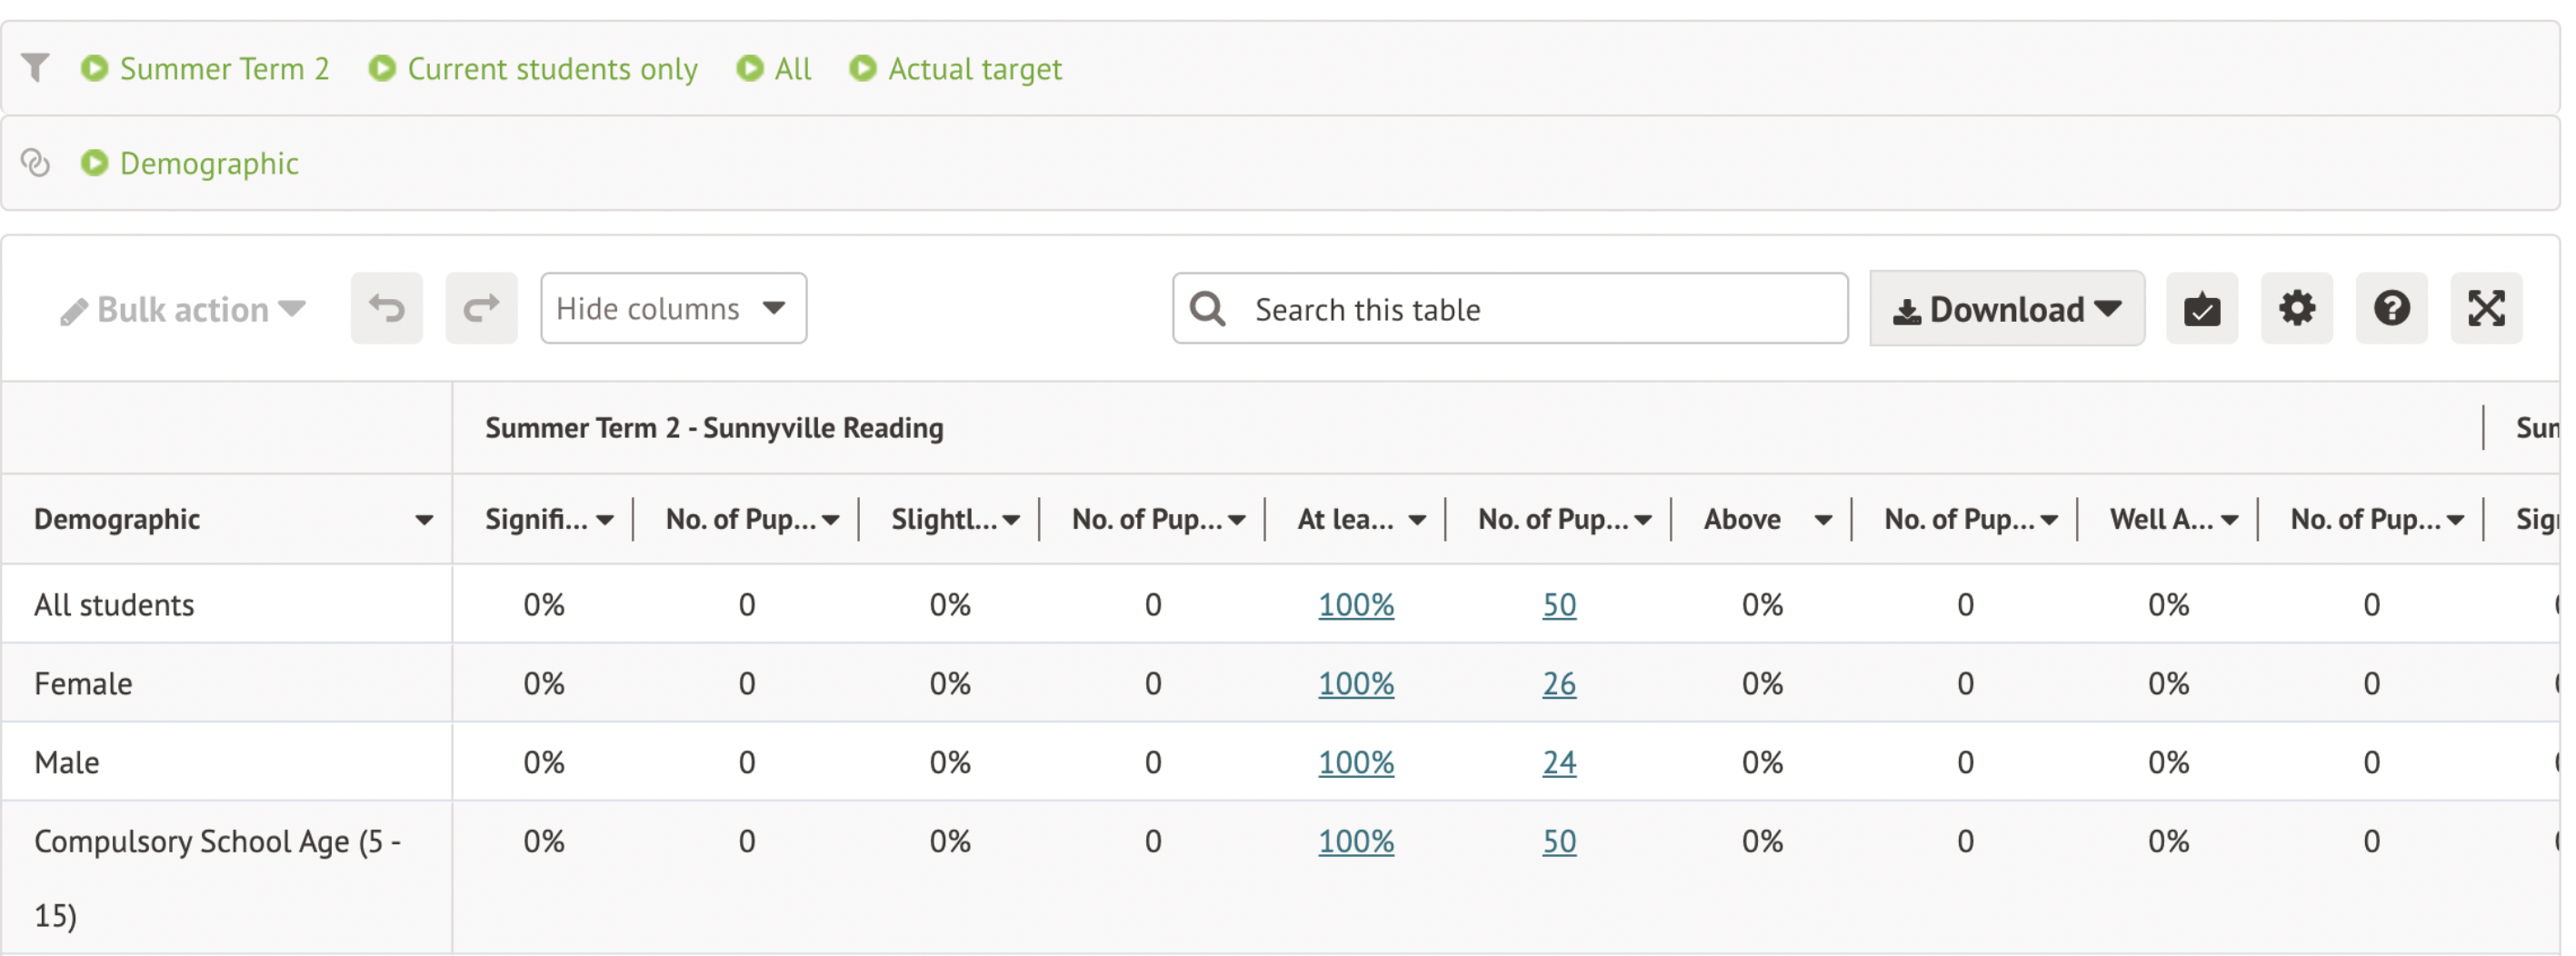Expand the Demographic column header arrow

[x=424, y=520]
